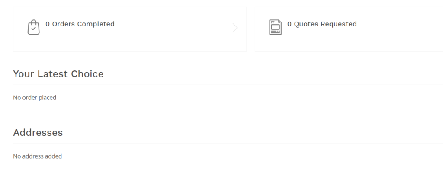Click the divider line below "Your Latest Choice"

point(216,85)
